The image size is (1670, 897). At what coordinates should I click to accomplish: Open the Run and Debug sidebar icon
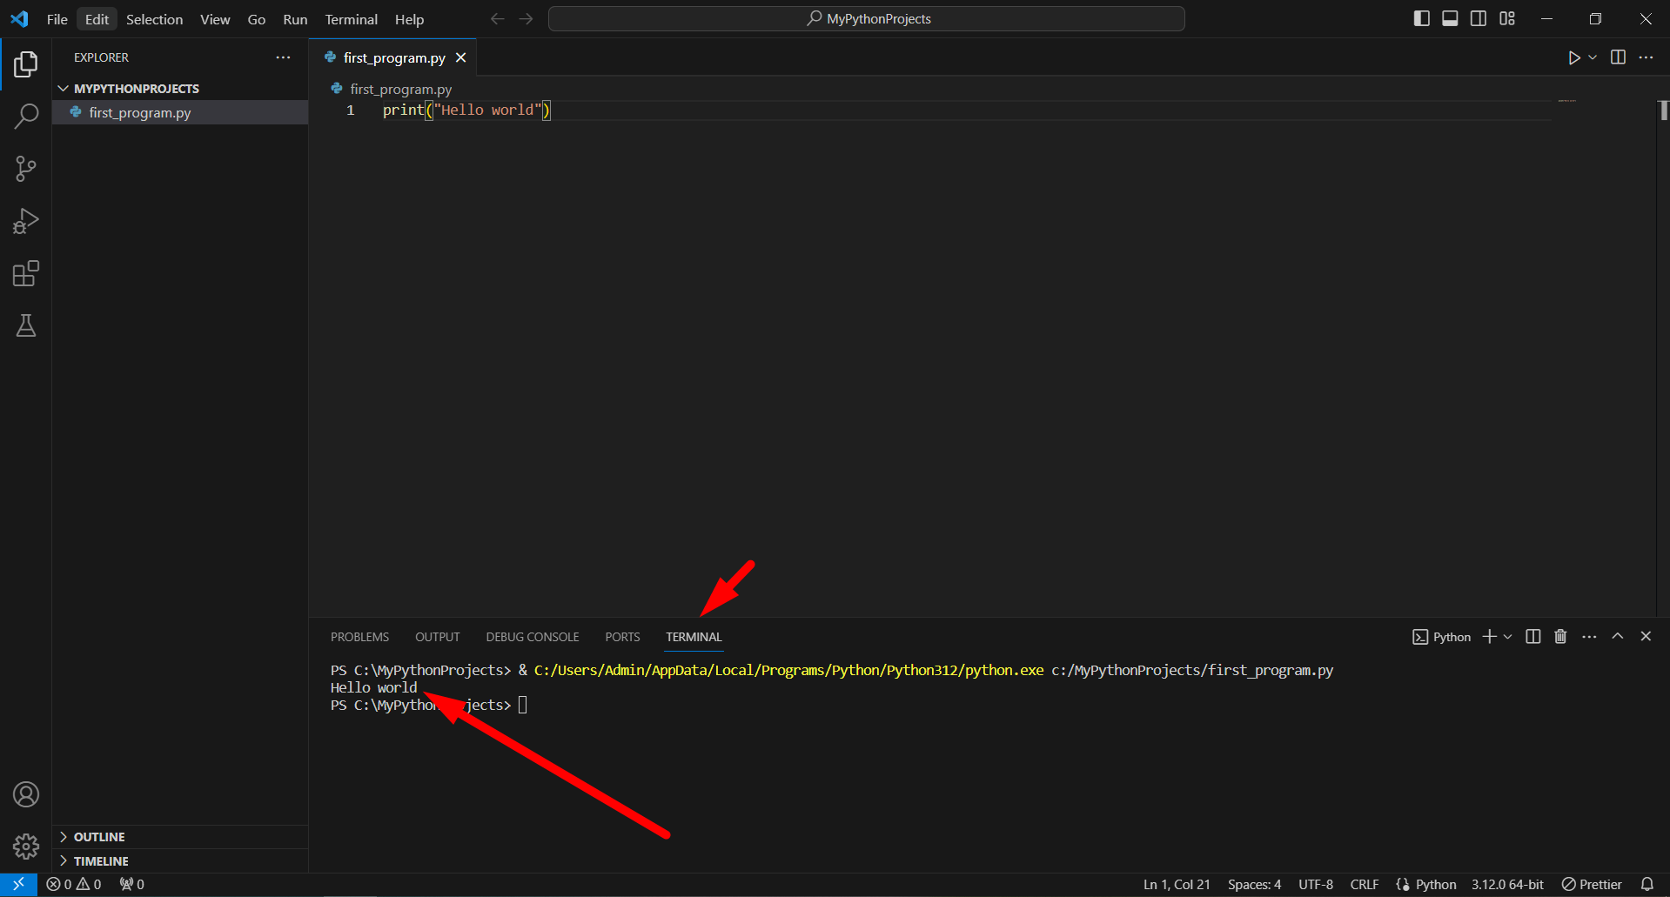pos(26,221)
